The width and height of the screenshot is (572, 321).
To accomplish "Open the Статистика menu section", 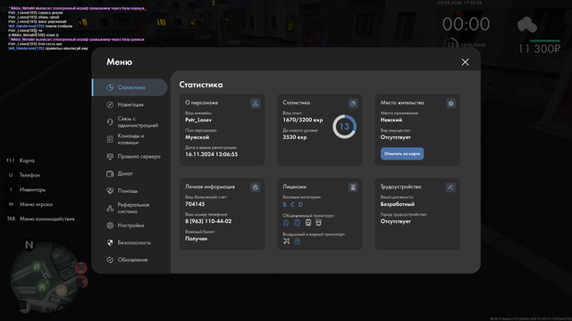I will [x=130, y=87].
